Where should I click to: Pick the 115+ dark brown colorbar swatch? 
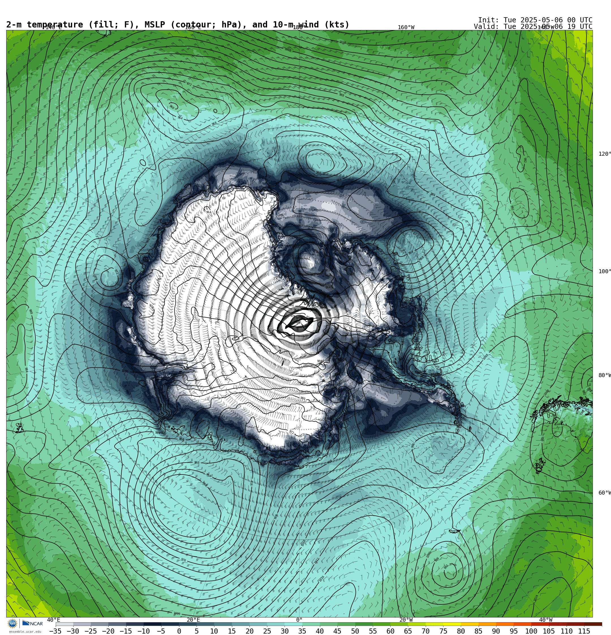pyautogui.click(x=593, y=624)
